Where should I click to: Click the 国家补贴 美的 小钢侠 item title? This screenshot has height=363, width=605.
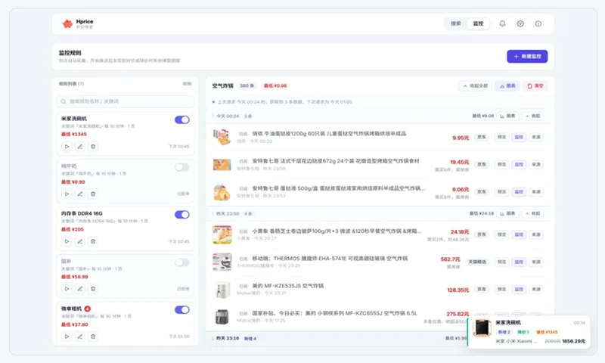click(x=334, y=314)
